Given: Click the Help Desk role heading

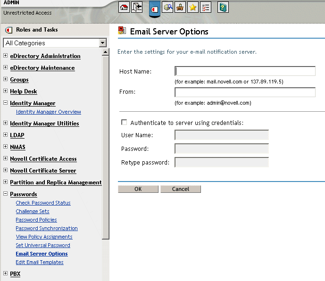Looking at the screenshot, I should [x=24, y=91].
